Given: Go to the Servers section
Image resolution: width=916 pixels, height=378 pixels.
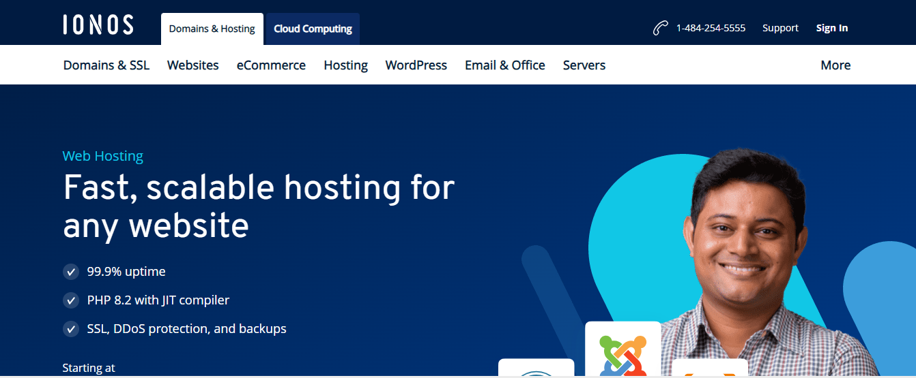Looking at the screenshot, I should point(584,65).
